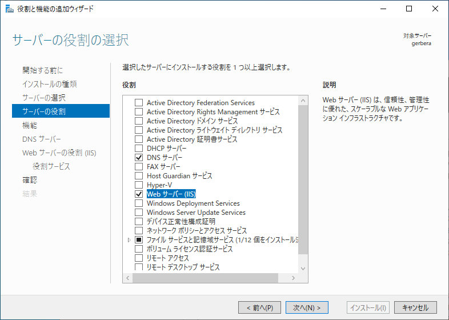Open the 開始する前に wizard step
The image size is (449, 320).
click(x=43, y=70)
